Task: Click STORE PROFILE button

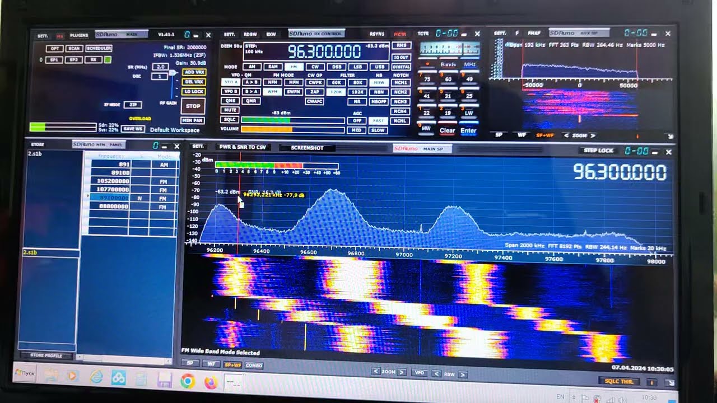Action: [46, 355]
